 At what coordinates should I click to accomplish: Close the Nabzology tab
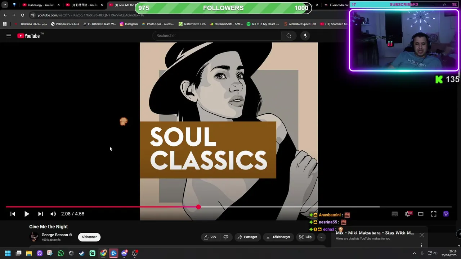[58, 5]
